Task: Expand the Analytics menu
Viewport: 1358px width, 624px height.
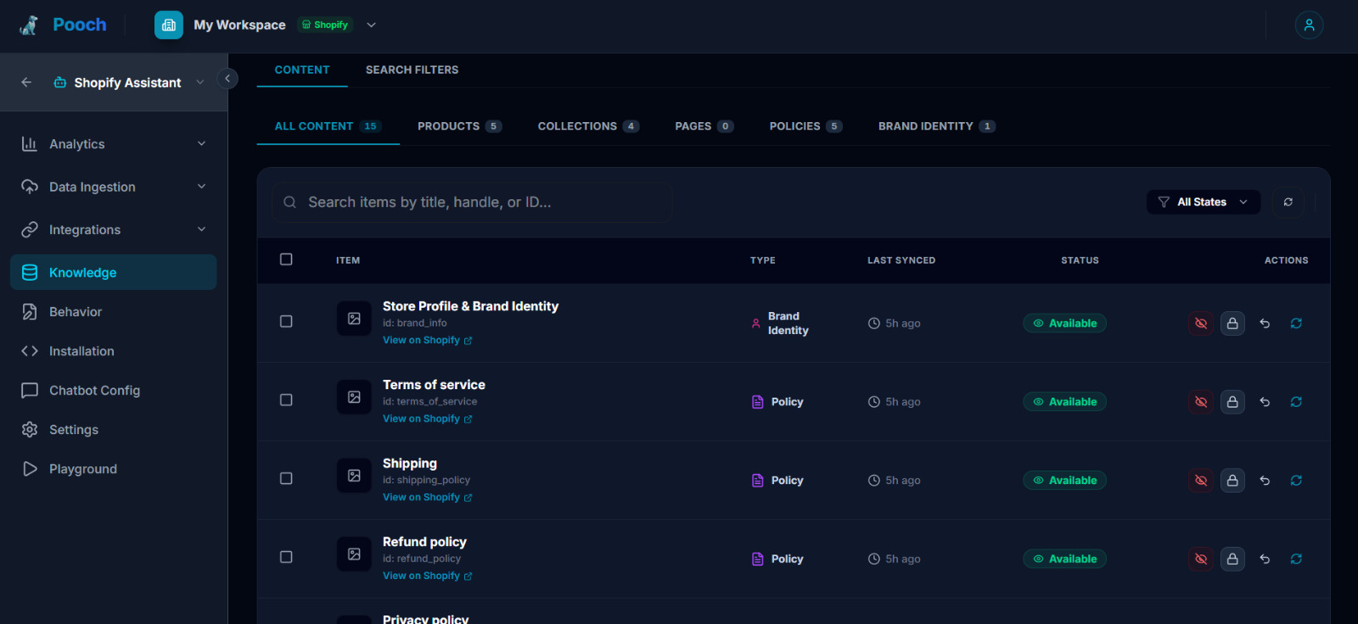Action: point(114,144)
